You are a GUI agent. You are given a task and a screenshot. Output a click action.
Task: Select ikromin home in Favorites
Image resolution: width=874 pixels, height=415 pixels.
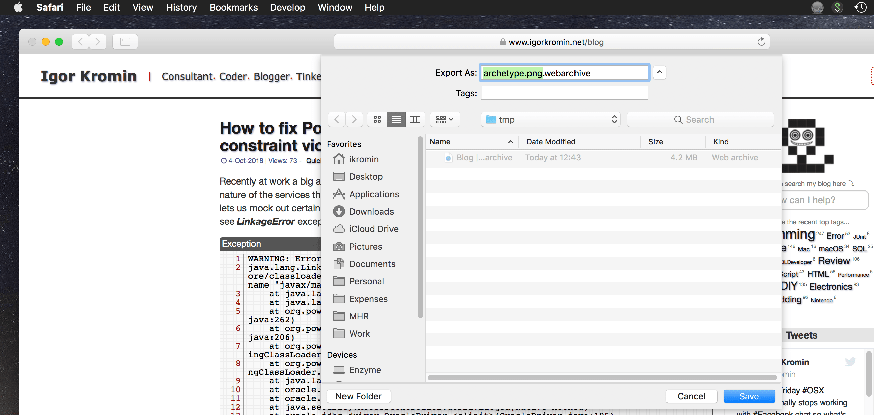[356, 159]
